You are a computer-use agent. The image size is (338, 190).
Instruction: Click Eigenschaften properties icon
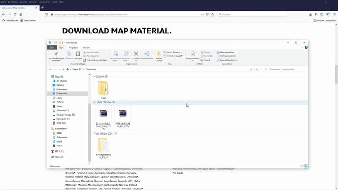point(193,53)
